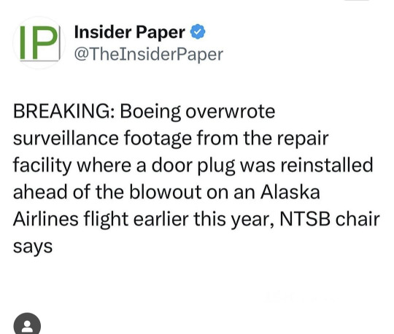The image size is (394, 334).
Task: Click the word Airlines in the tweet
Action: [46, 219]
